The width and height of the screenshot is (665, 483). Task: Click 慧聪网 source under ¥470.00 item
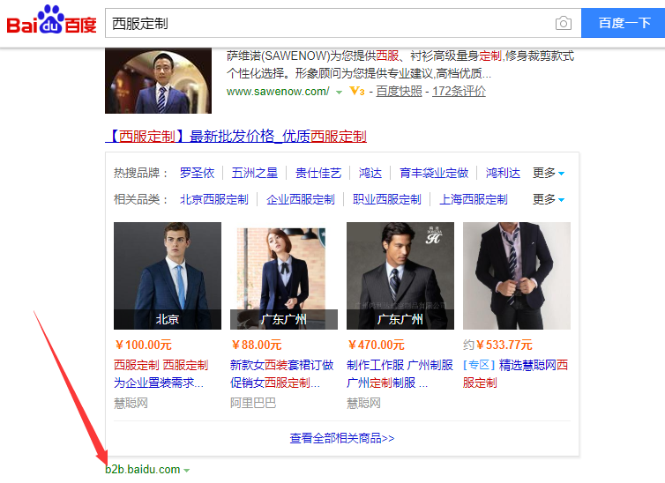(364, 403)
